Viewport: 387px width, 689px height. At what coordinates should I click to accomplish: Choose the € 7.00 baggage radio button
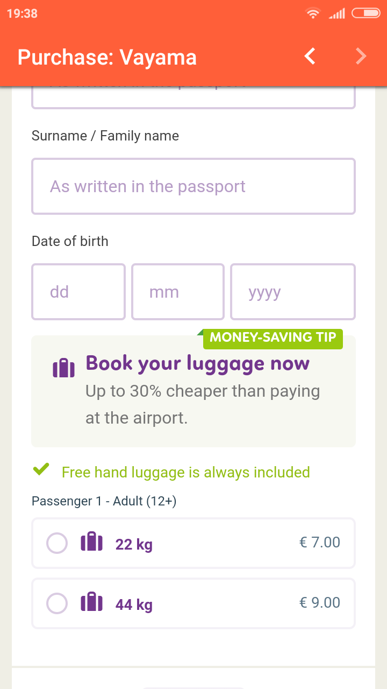(x=56, y=543)
